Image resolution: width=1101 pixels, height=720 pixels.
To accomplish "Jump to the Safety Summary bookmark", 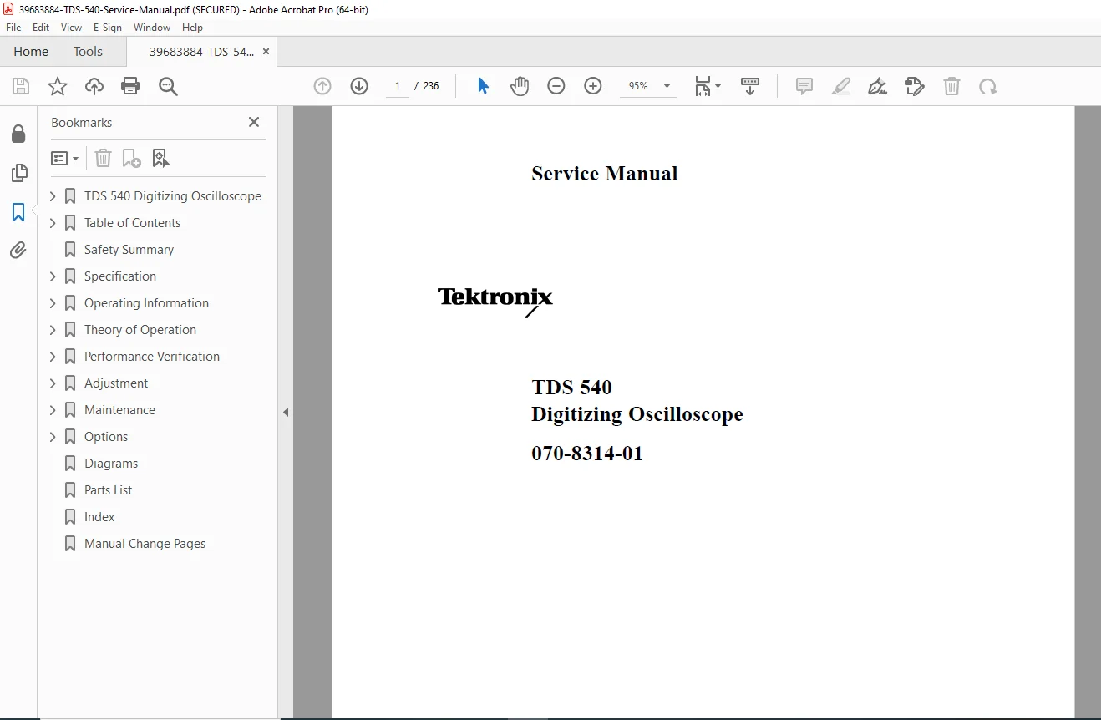I will point(129,250).
